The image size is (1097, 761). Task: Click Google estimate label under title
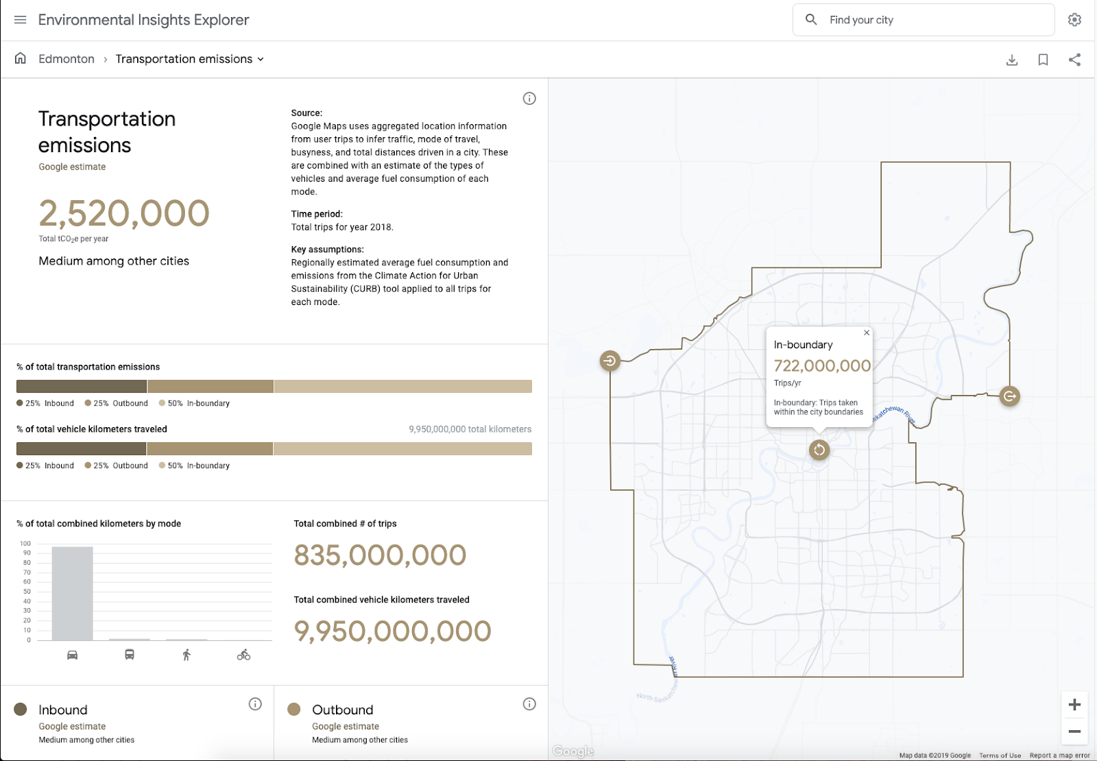pyautogui.click(x=72, y=167)
